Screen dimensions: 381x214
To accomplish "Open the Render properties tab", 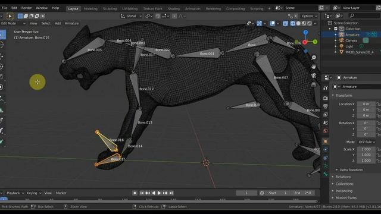I will (x=326, y=98).
